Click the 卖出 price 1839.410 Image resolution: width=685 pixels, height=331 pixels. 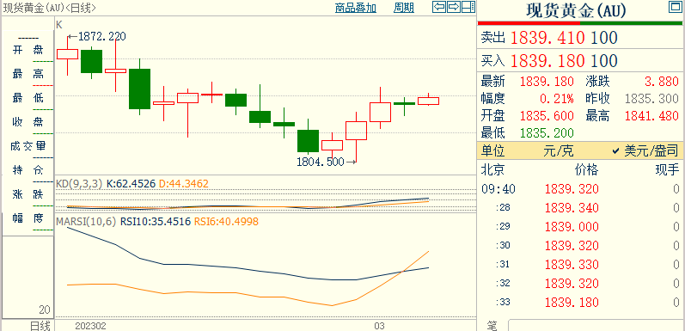tap(547, 38)
